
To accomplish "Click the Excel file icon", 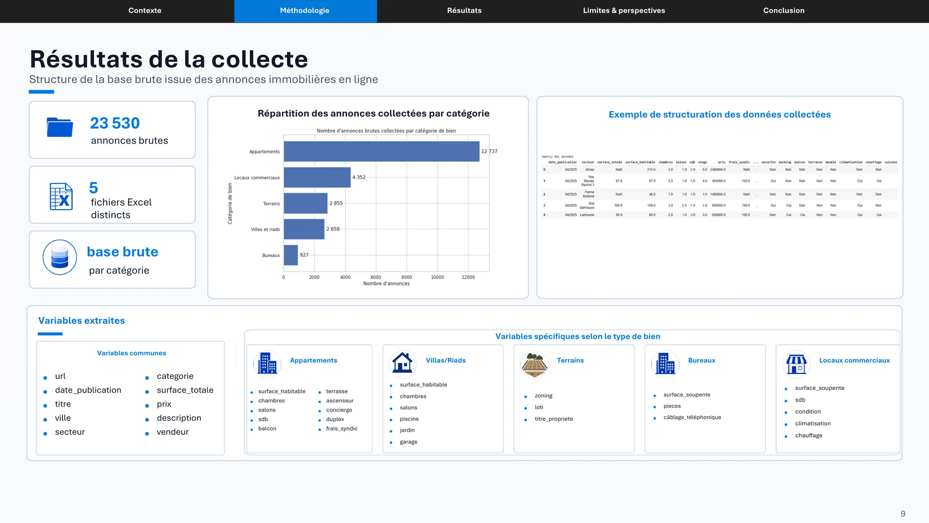I will pyautogui.click(x=61, y=197).
